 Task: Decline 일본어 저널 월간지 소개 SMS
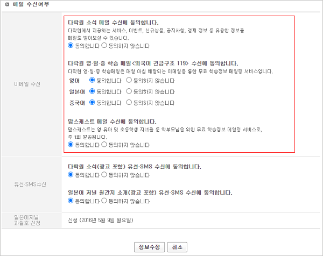tap(104, 201)
